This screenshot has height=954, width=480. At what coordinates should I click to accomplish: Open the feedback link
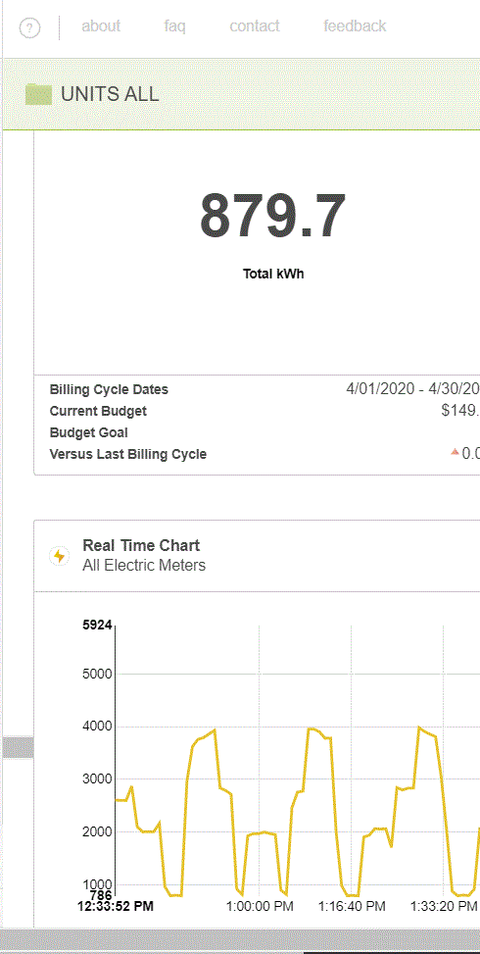(x=355, y=26)
